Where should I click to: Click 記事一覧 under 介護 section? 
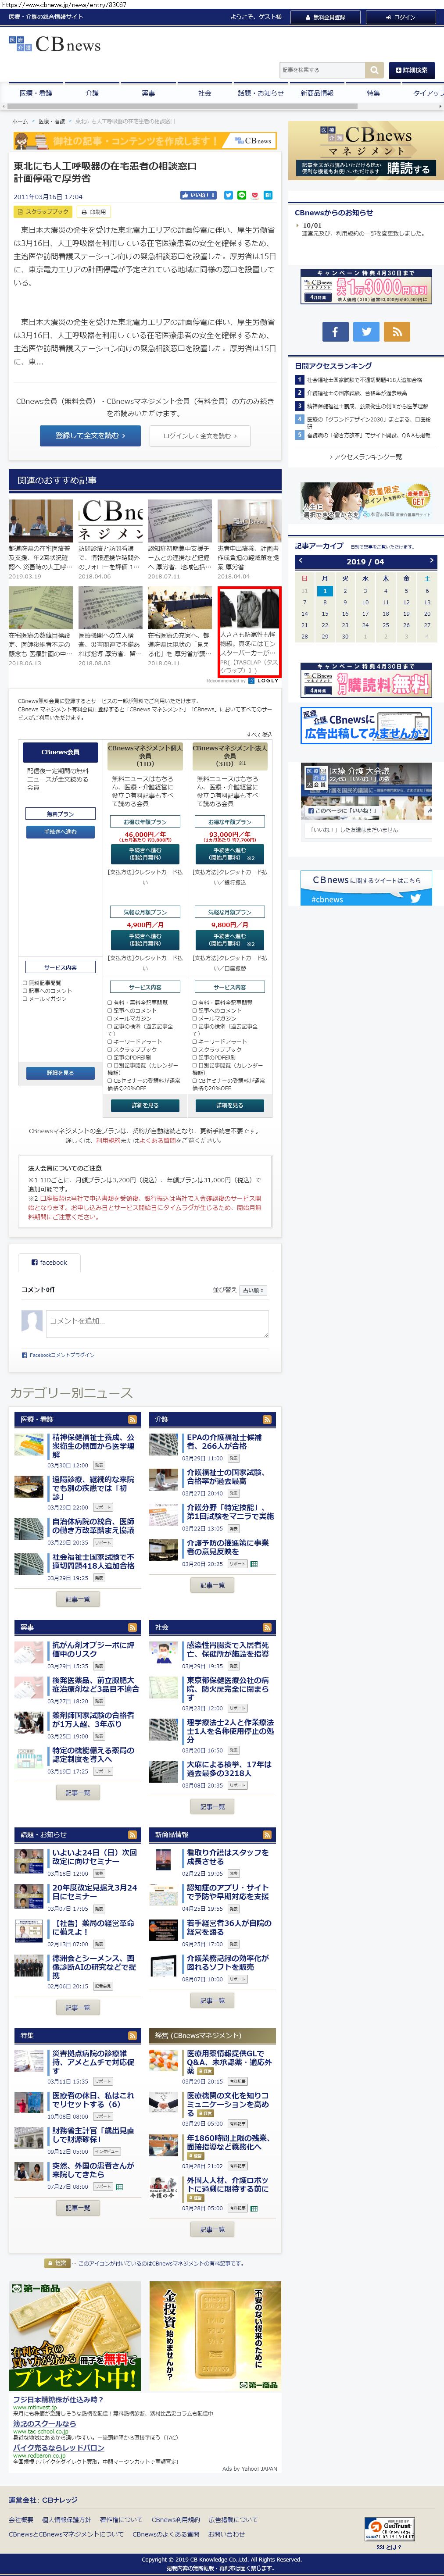(212, 1585)
